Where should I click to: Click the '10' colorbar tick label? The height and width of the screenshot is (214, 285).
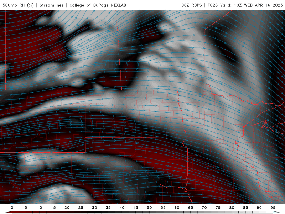[40, 208]
